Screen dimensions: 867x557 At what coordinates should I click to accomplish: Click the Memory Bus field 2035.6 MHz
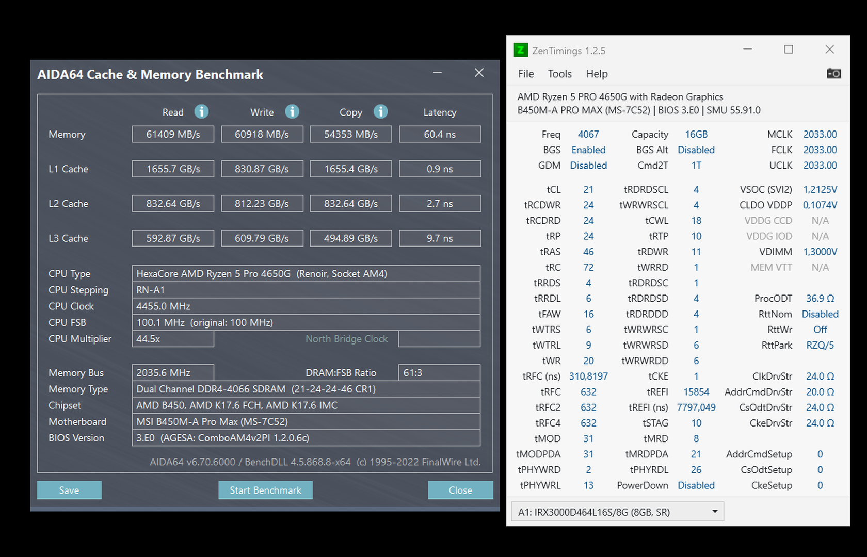[173, 373]
